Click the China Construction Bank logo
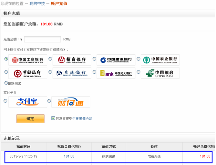This screenshot has width=216, height=165. pos(116,60)
